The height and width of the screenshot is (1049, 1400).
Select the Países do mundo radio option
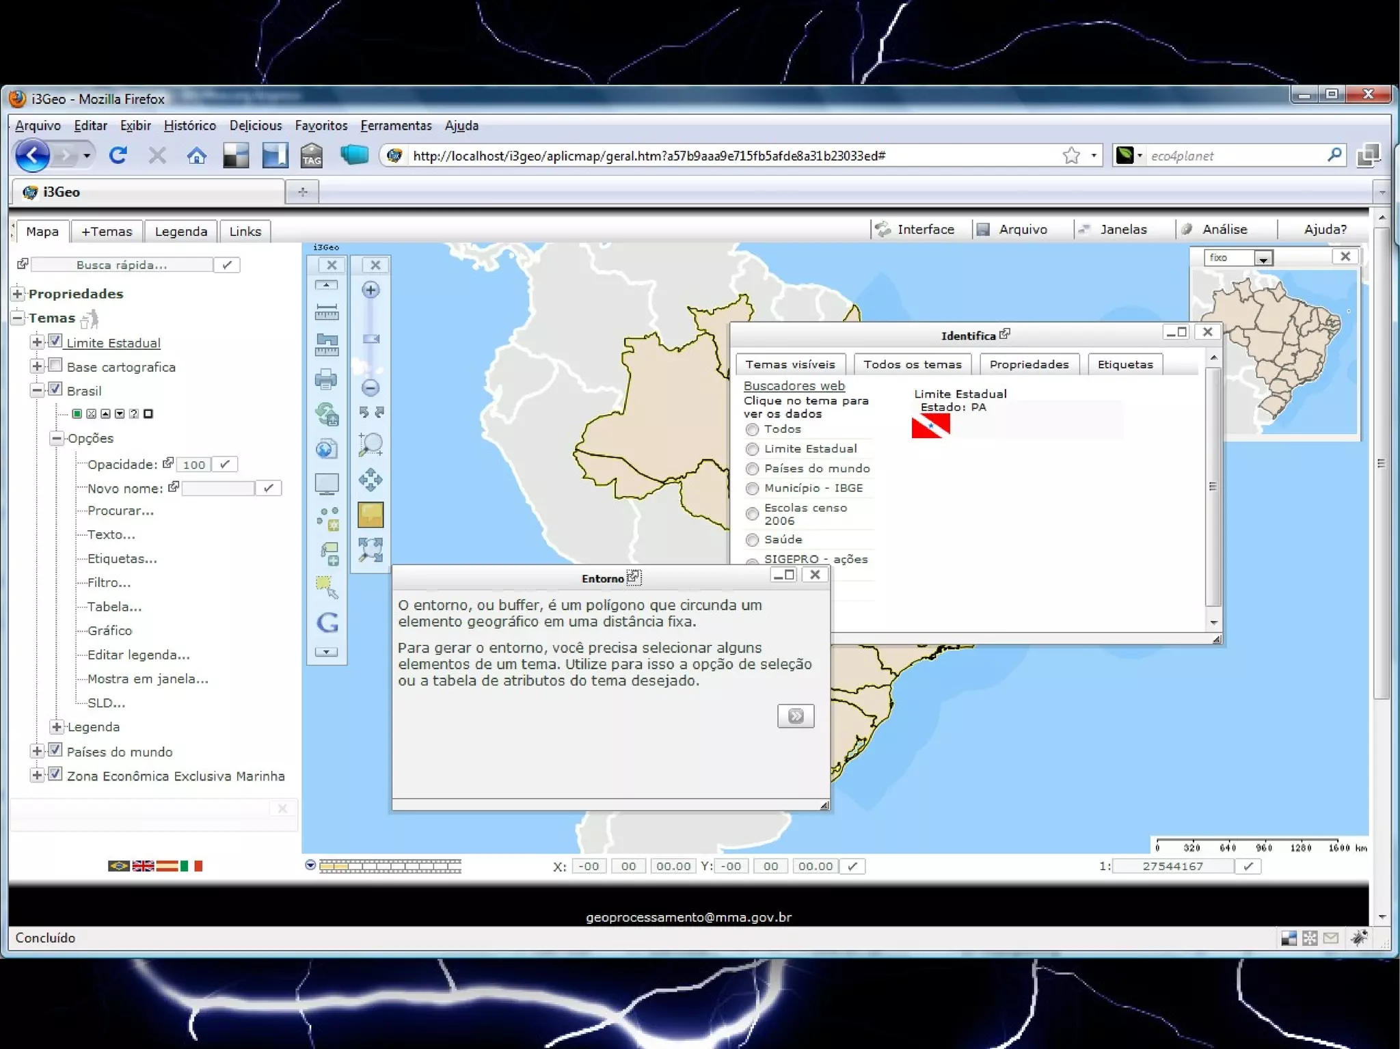coord(752,469)
